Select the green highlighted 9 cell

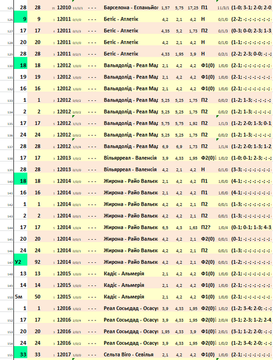[21, 16]
